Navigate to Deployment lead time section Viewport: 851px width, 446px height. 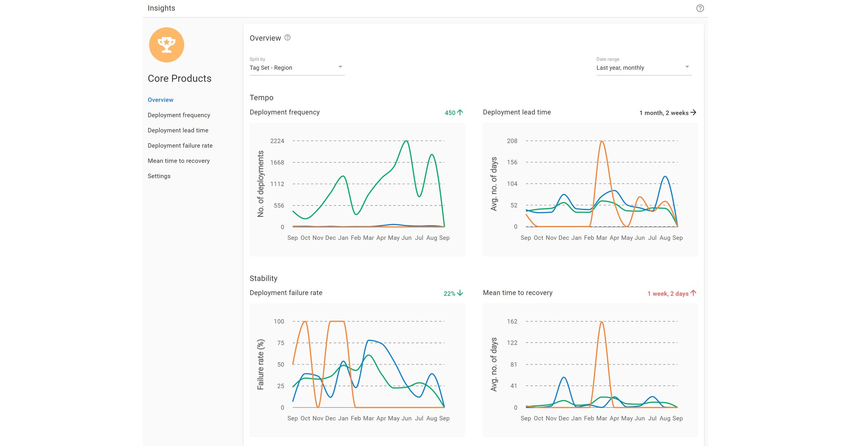tap(178, 130)
